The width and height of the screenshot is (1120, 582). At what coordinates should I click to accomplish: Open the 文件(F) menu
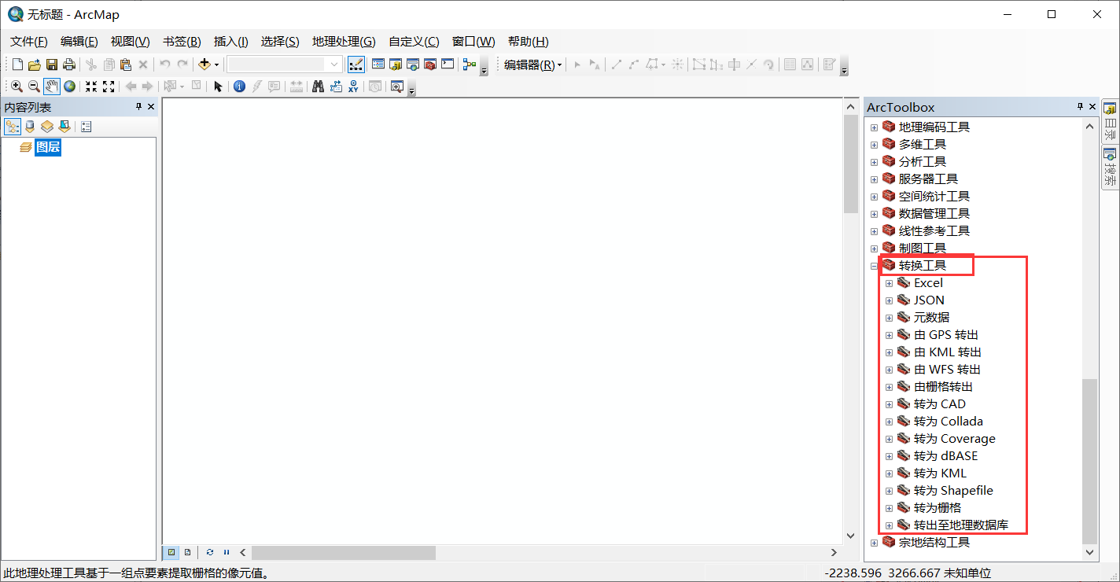(29, 42)
